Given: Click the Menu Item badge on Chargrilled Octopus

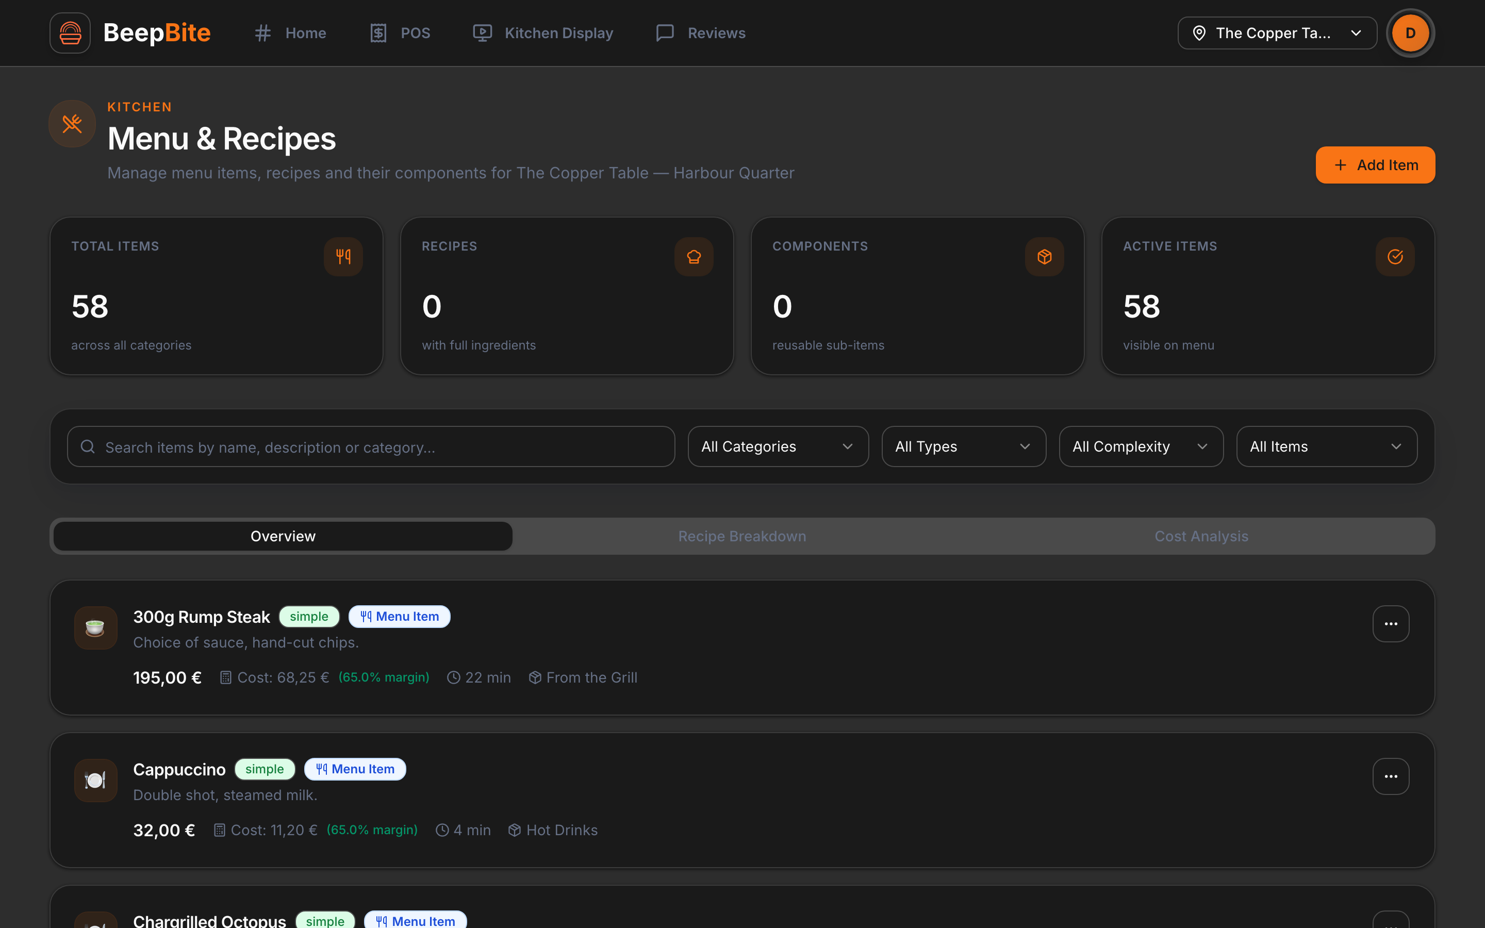Looking at the screenshot, I should point(416,920).
